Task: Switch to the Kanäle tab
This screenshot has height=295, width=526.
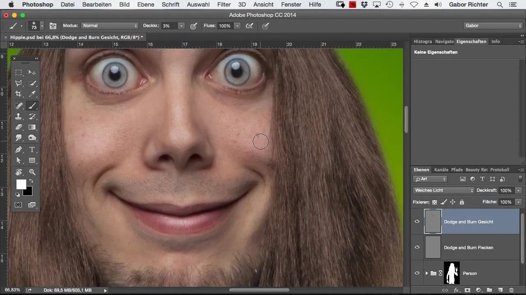Action: 441,170
